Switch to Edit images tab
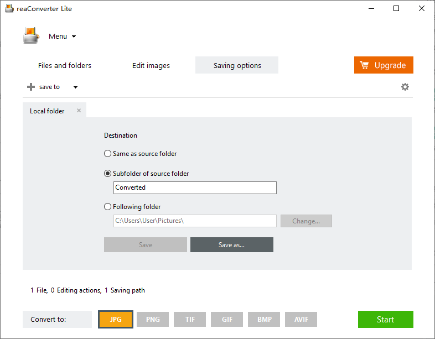The height and width of the screenshot is (339, 435). (x=151, y=65)
